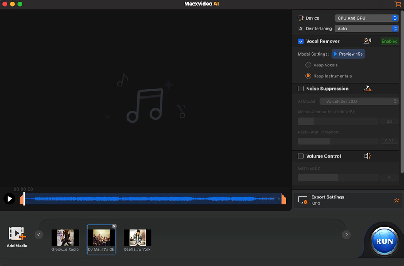Adjust the Noise-Attenuation Limit slider

338,121
